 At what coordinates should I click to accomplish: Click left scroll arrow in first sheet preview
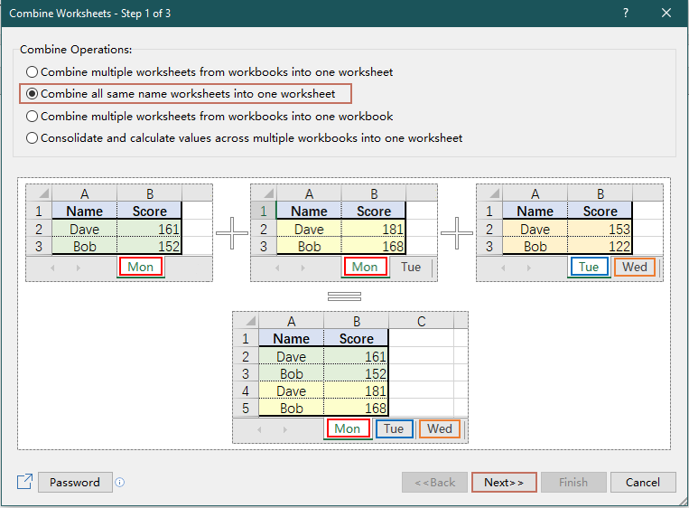coord(53,268)
